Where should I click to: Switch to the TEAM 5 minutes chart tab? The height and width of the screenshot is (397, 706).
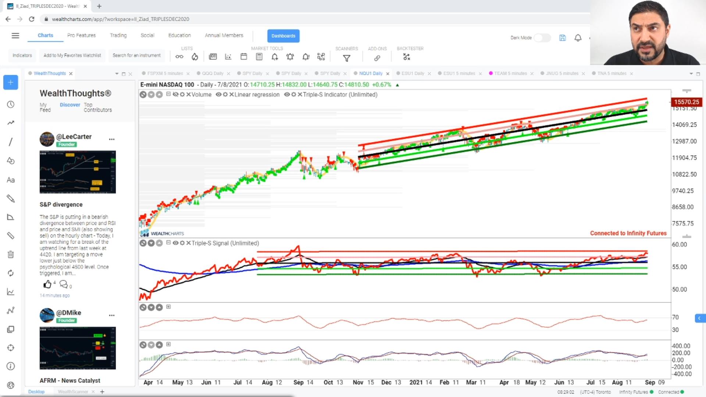(x=510, y=74)
